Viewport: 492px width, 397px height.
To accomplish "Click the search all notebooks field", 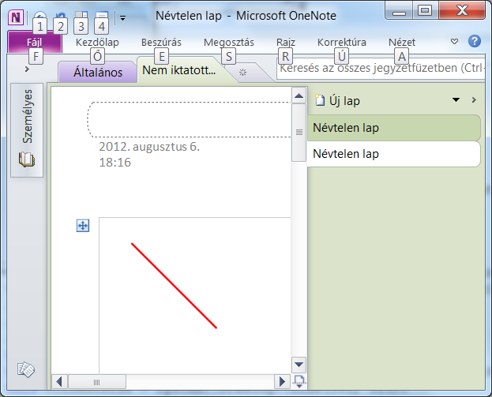I will click(381, 68).
